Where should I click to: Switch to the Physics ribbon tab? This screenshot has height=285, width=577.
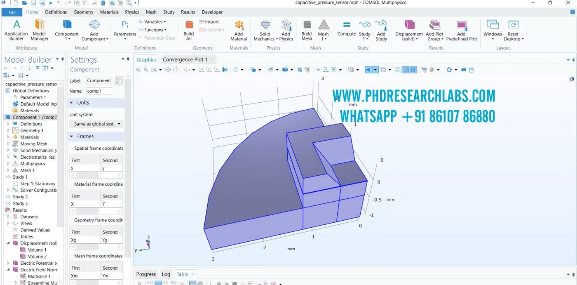pos(132,12)
